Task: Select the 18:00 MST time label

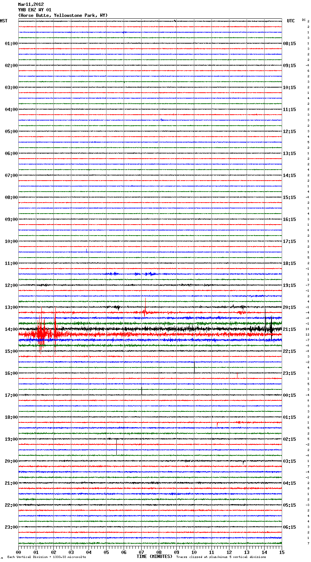Action: (11, 417)
